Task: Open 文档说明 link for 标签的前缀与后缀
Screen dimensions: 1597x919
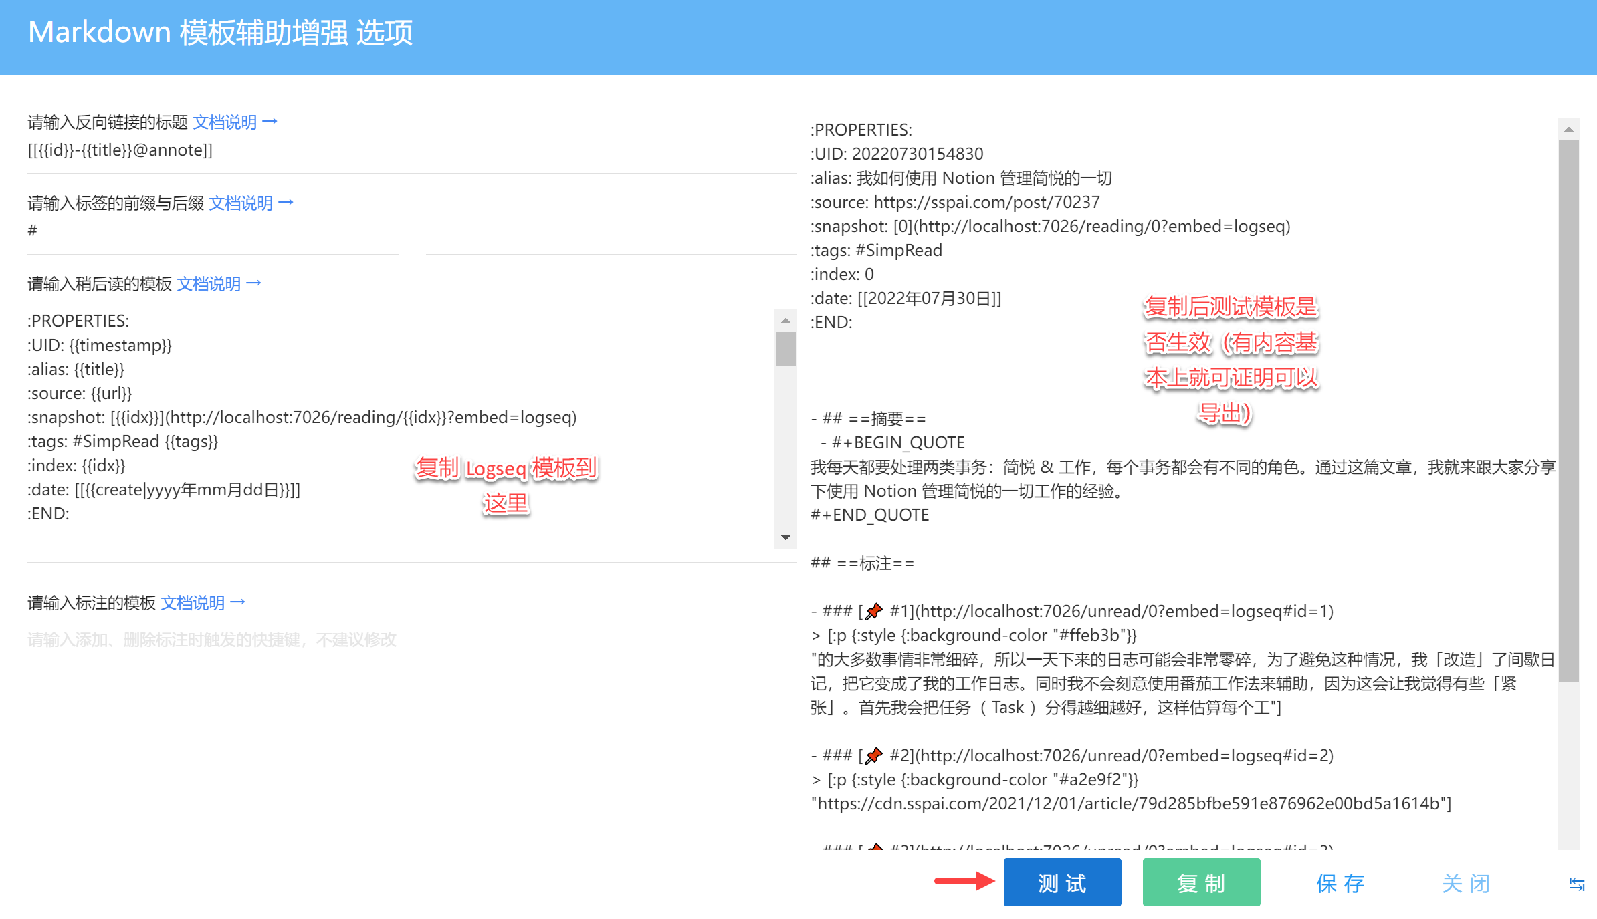Action: (251, 203)
